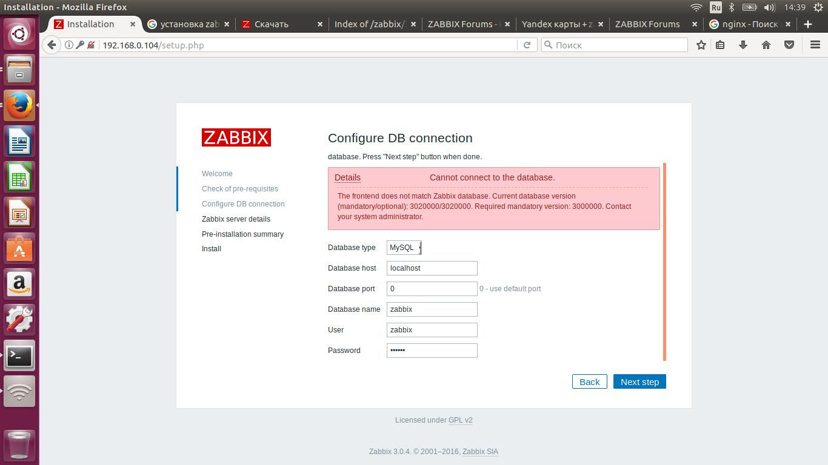Open the bookmarks list icon
This screenshot has width=828, height=465.
pyautogui.click(x=720, y=45)
